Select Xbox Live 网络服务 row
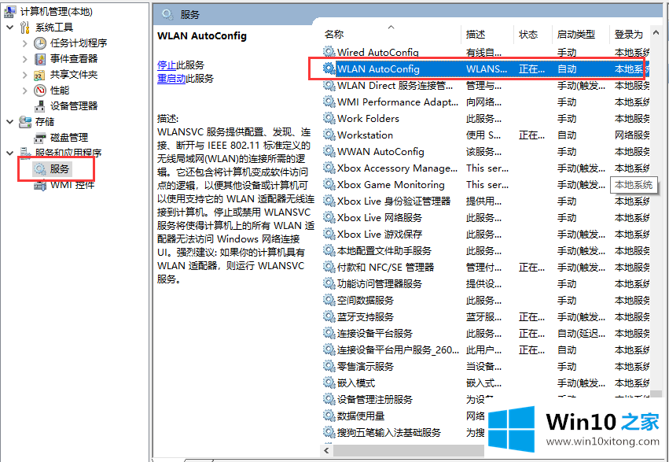Viewport: 669px width, 462px height. tap(486, 218)
